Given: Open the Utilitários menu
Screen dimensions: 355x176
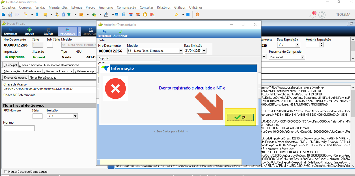Looking at the screenshot, I should [x=196, y=8].
